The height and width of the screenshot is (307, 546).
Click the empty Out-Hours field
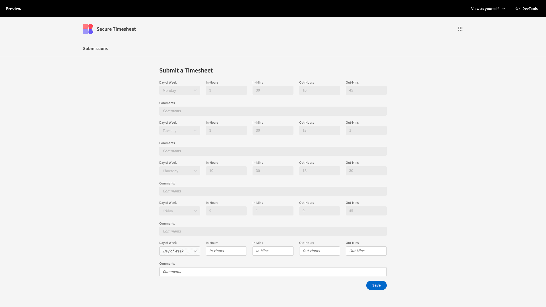[320, 251]
